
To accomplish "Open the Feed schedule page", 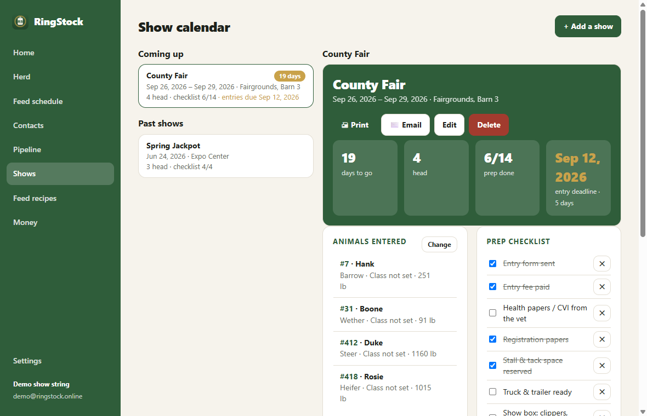I will click(60, 101).
